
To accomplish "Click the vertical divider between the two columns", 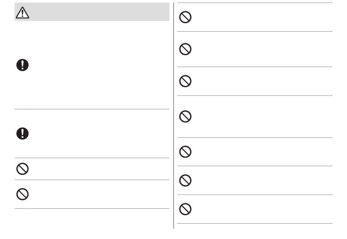I will pyautogui.click(x=174, y=115).
